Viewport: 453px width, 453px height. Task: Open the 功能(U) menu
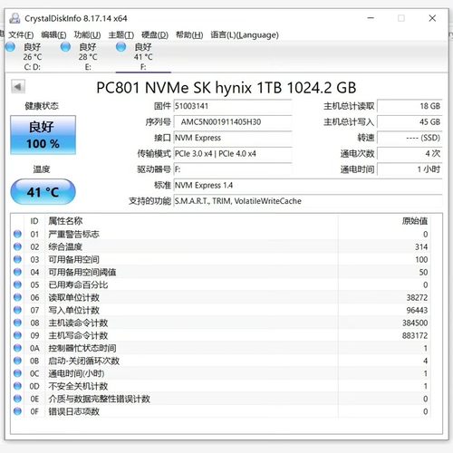[87, 35]
